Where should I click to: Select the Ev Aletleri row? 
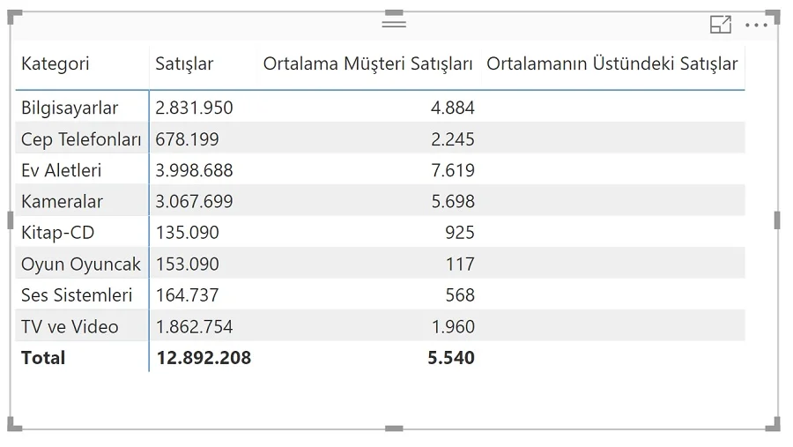[380, 170]
